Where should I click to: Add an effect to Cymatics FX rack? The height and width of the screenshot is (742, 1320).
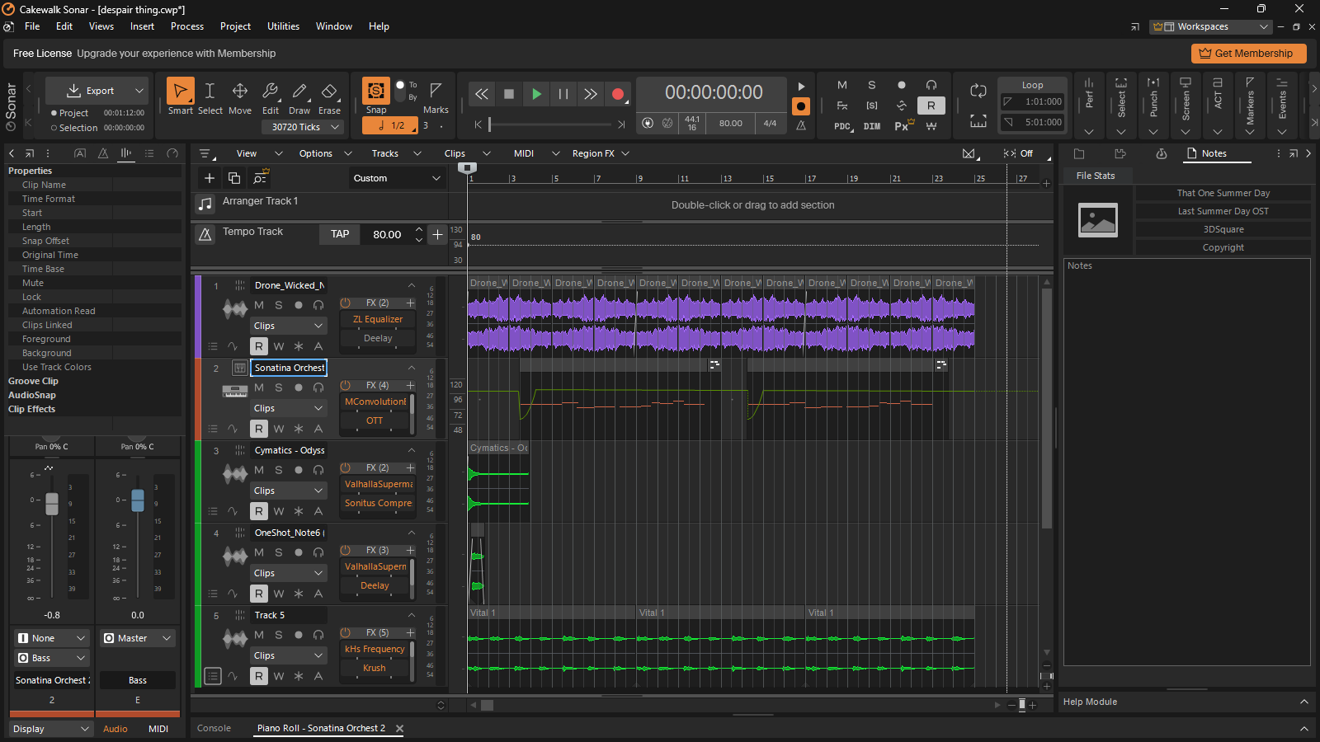tap(410, 467)
